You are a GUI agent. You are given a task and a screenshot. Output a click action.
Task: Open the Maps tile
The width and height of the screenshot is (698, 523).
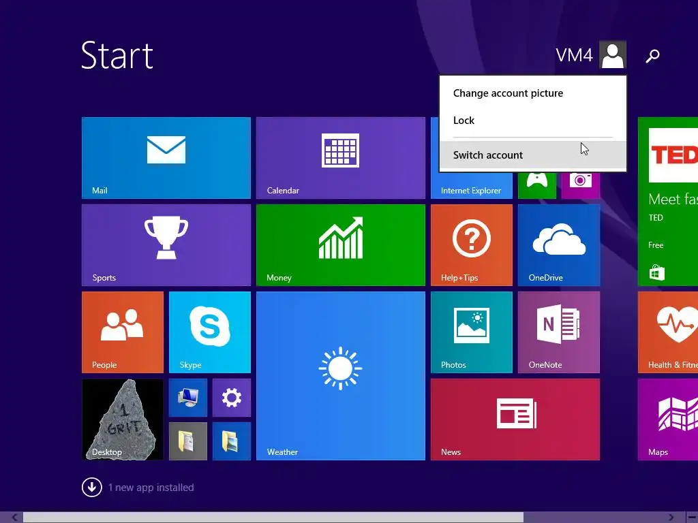pos(668,419)
